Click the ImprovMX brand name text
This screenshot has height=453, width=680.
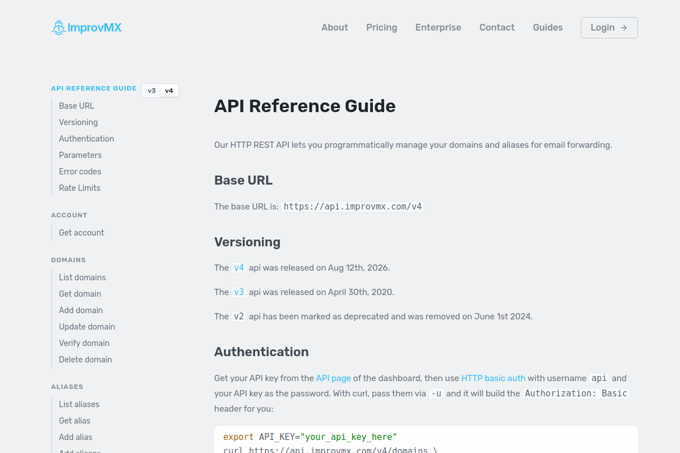point(95,28)
